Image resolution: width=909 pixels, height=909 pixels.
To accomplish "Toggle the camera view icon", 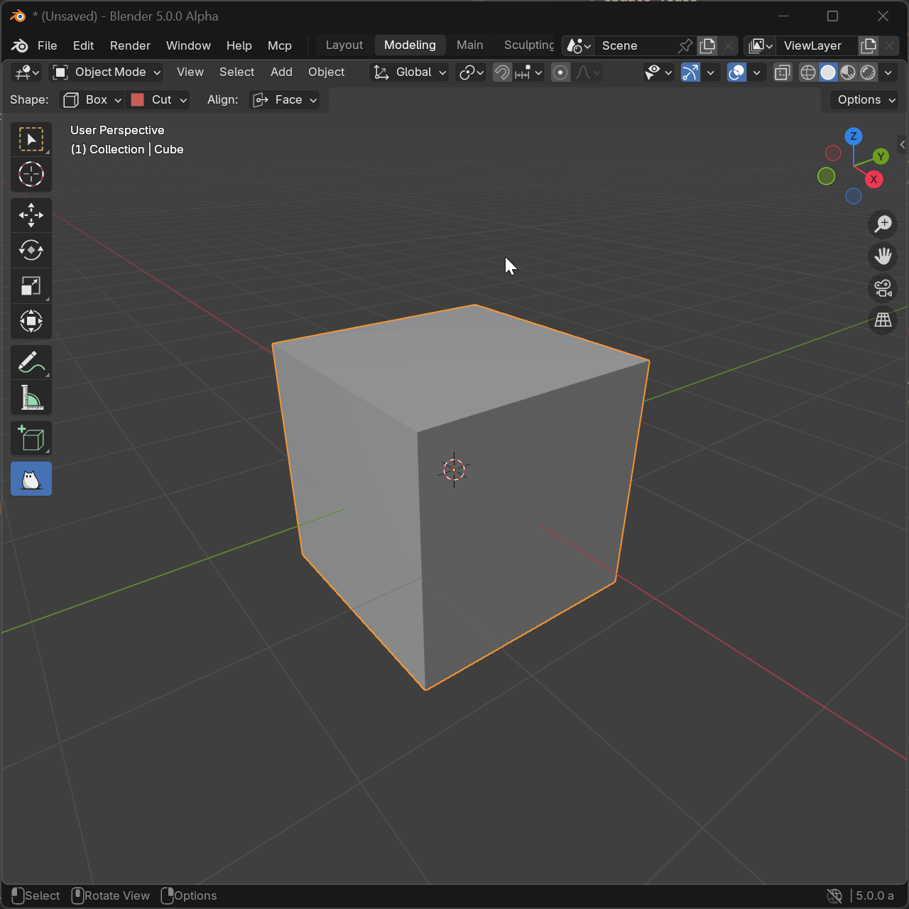I will pos(882,288).
